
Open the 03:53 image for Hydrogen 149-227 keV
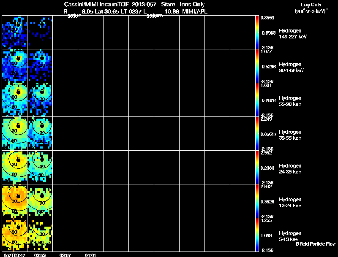point(40,32)
